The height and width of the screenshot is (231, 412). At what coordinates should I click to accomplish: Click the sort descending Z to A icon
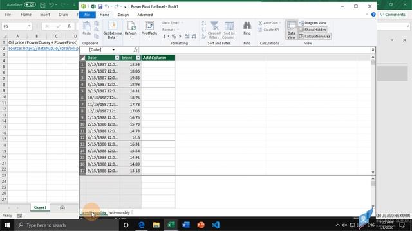[x=203, y=30]
